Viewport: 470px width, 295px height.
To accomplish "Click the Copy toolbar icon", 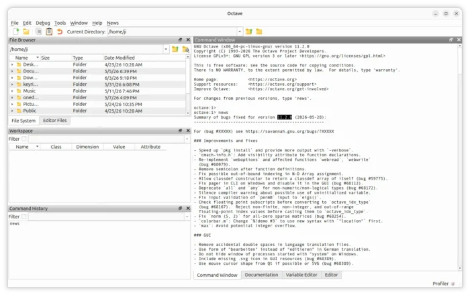I will point(39,32).
